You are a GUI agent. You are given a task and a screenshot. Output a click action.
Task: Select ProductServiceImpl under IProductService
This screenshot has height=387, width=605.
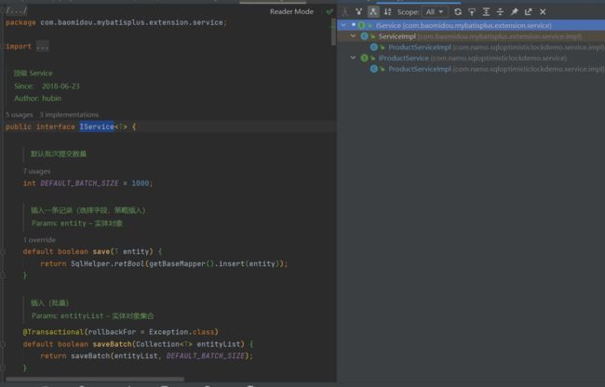(x=471, y=69)
